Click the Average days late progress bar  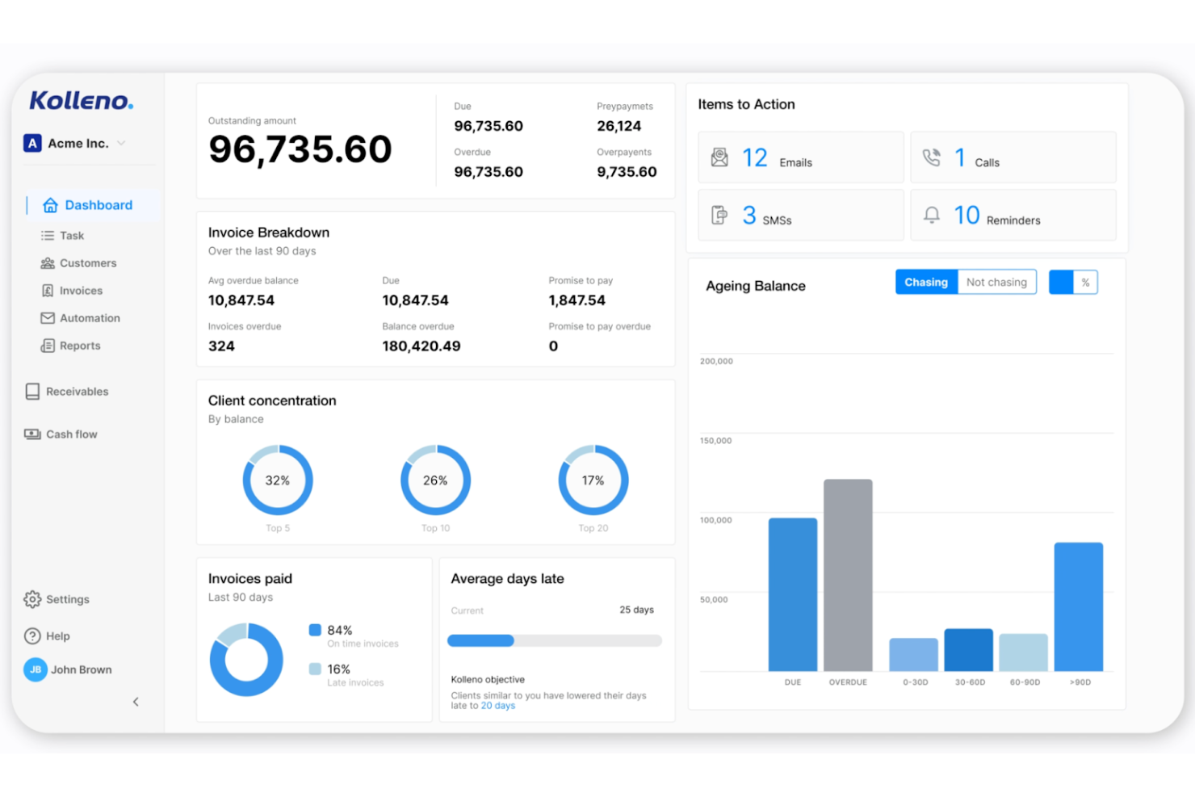click(555, 640)
